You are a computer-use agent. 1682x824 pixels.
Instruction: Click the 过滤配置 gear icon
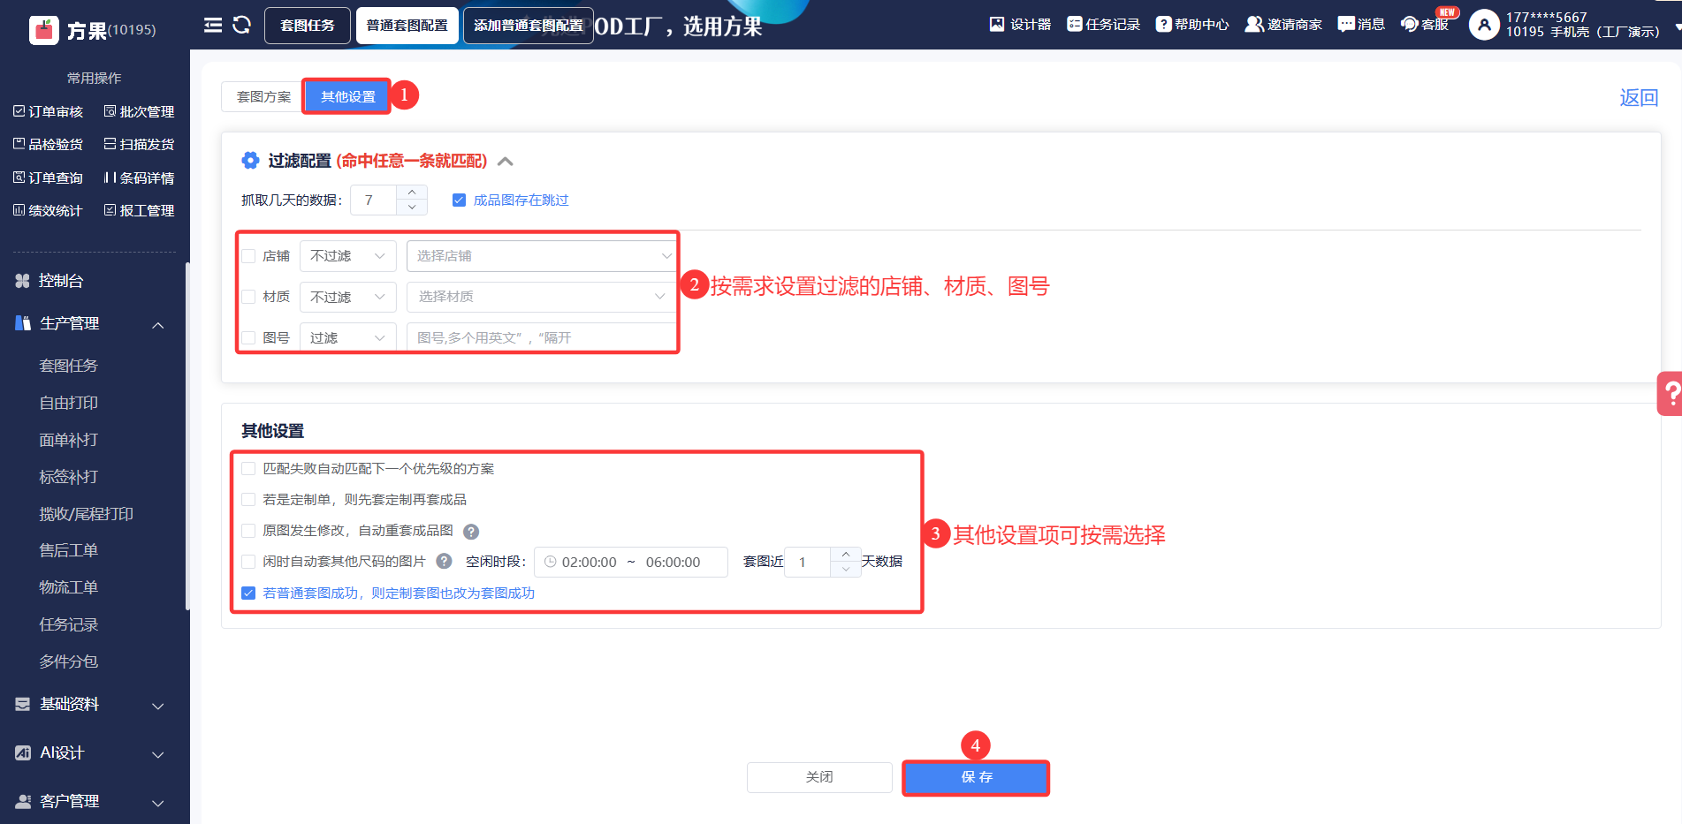pyautogui.click(x=250, y=160)
